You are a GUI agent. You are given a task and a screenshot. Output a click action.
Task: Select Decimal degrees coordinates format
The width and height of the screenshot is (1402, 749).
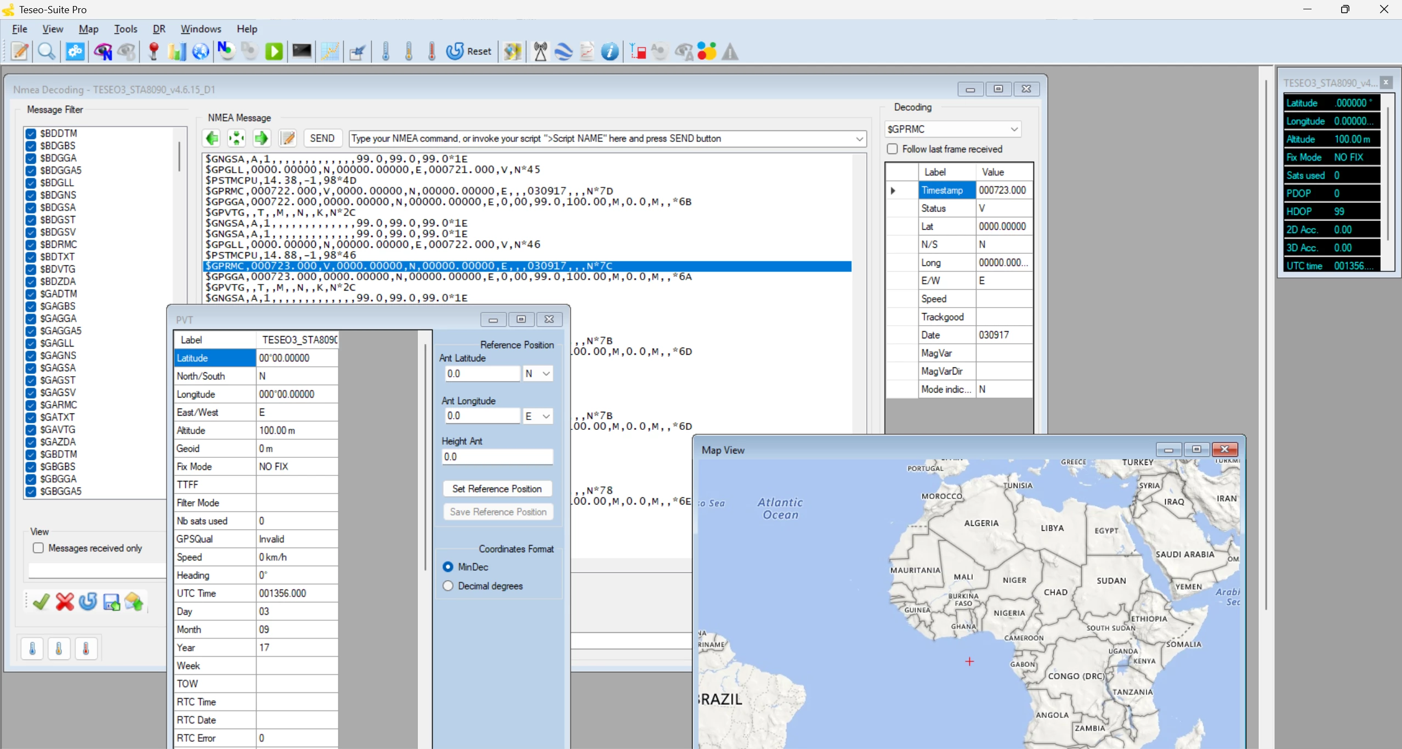coord(448,586)
